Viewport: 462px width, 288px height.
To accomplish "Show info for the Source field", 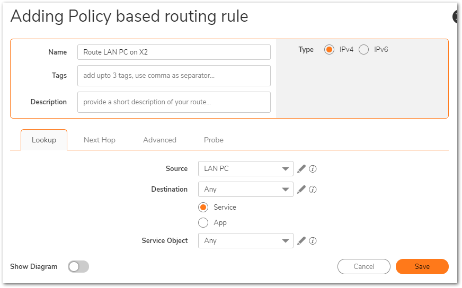I will coord(313,169).
